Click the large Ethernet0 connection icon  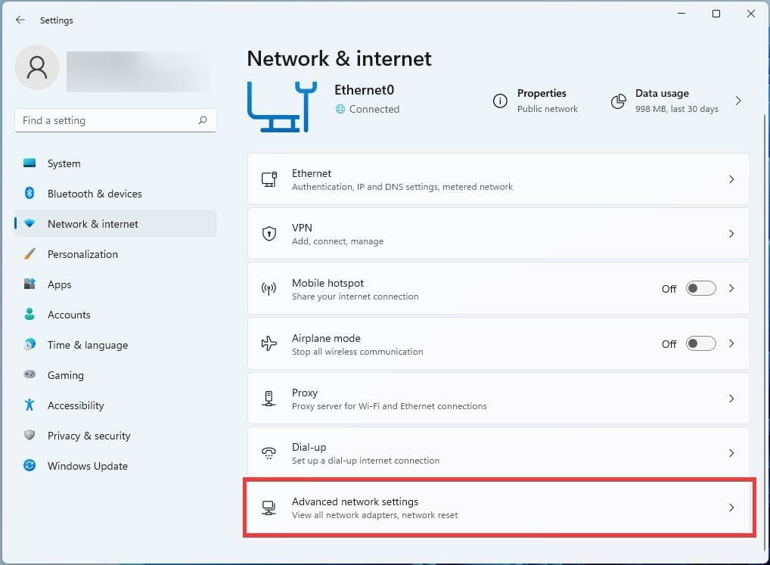[282, 107]
